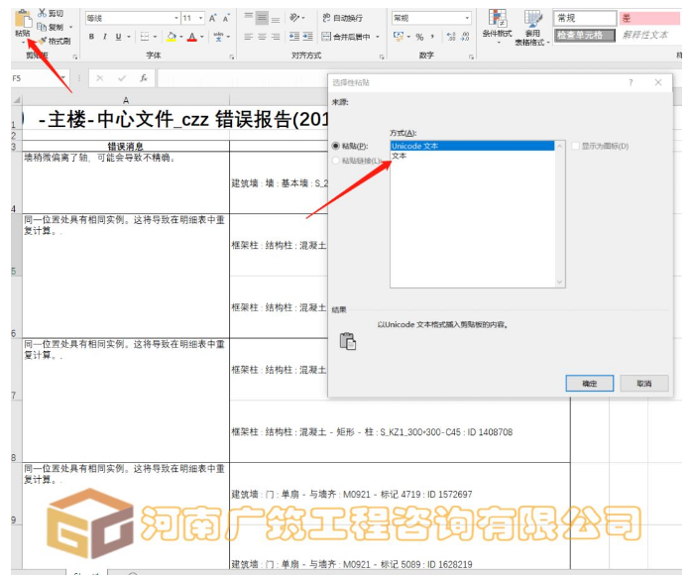Align cell content to vertical middle
This screenshot has width=691, height=578.
(x=262, y=18)
